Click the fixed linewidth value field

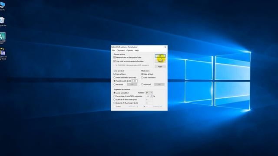coord(135,81)
